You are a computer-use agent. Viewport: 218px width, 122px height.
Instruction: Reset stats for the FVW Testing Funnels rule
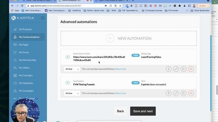(121, 93)
